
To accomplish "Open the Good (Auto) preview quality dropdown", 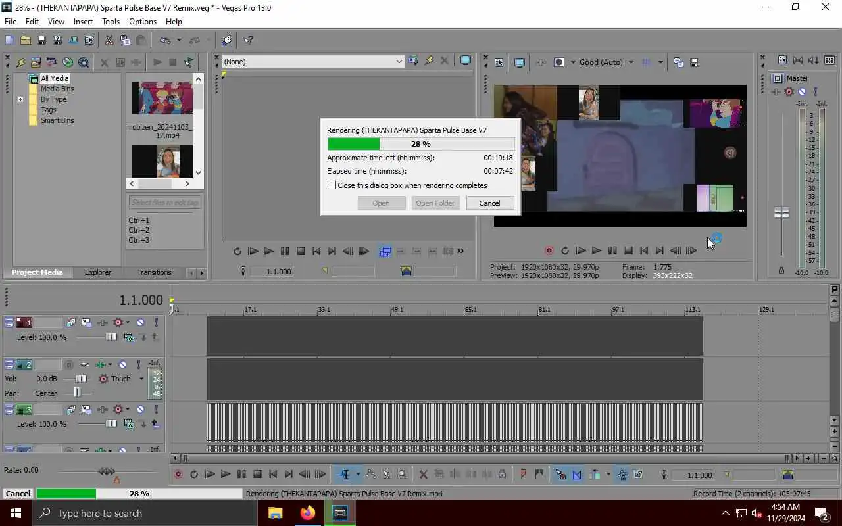I will (631, 62).
